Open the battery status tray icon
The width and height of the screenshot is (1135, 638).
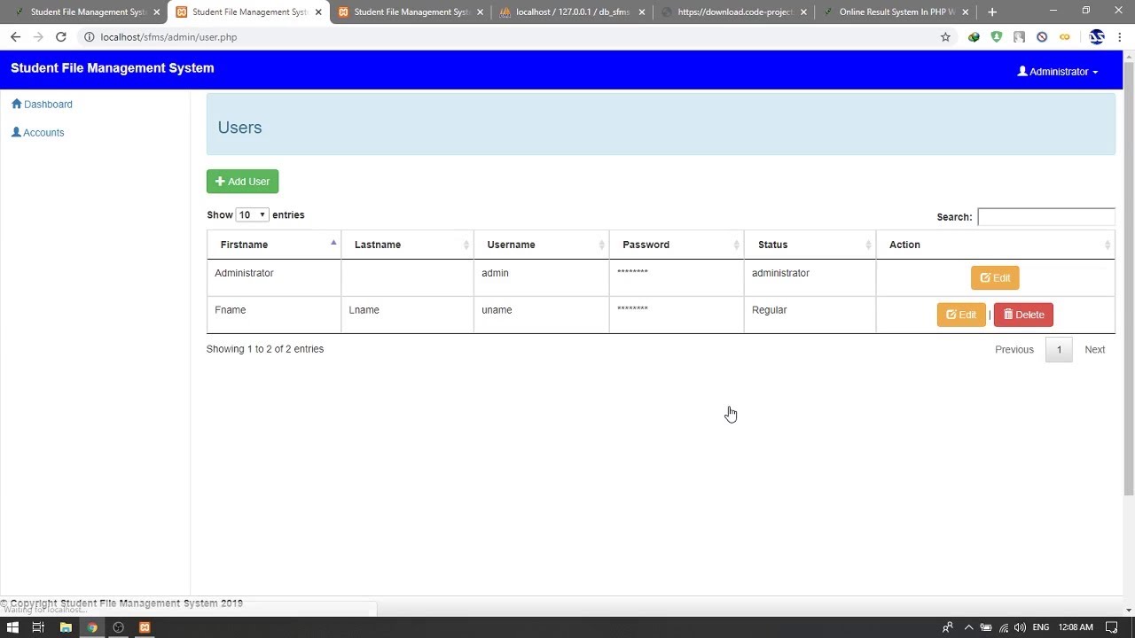click(x=985, y=627)
